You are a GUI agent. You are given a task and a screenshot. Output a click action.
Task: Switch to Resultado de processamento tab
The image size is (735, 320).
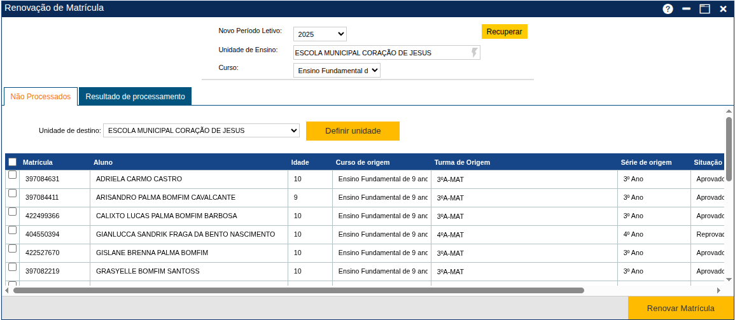coord(135,97)
